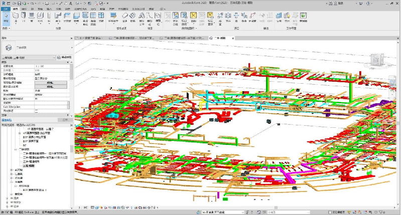Open the File tab in the ribbon
401x215 pixels.
click(x=6, y=9)
